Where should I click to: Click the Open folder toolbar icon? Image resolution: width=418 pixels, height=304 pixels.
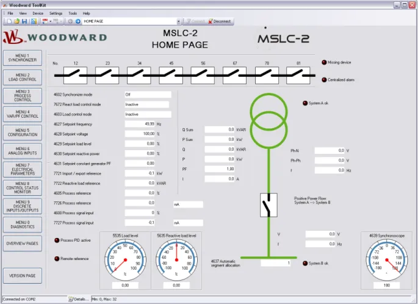[16, 21]
